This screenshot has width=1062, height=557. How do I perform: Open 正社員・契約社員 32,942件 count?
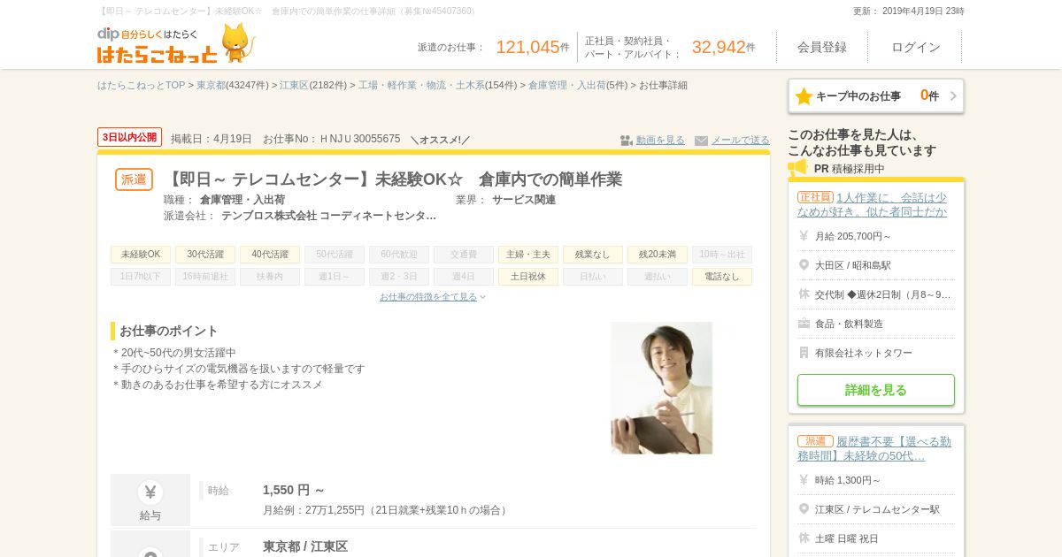coord(723,47)
